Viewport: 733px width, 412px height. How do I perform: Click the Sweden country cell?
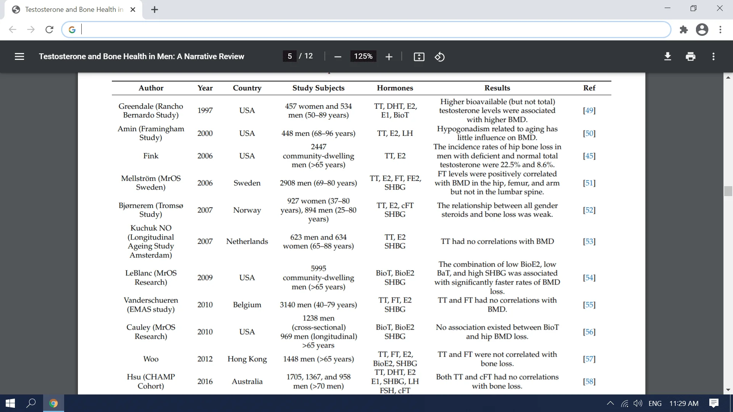[x=247, y=183]
